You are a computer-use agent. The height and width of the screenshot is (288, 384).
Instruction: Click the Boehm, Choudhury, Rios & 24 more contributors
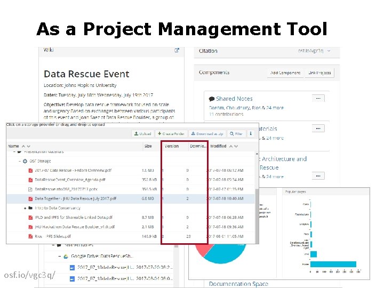[246, 108]
